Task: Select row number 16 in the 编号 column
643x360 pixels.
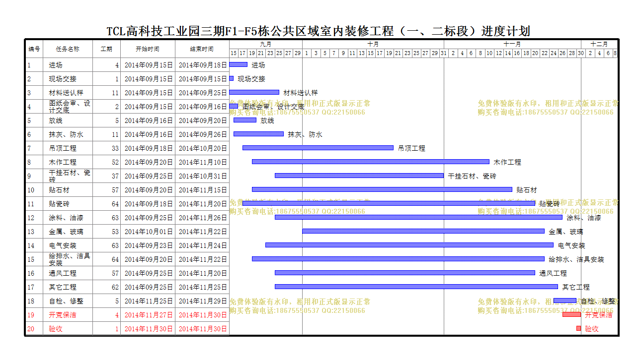Action: pyautogui.click(x=31, y=273)
